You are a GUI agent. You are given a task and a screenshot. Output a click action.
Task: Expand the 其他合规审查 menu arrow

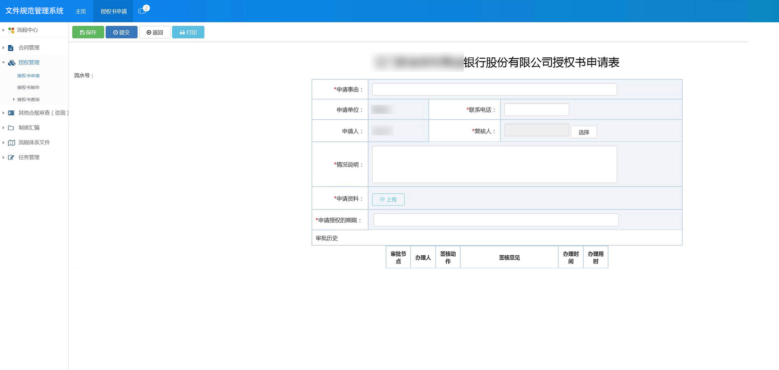[3, 113]
